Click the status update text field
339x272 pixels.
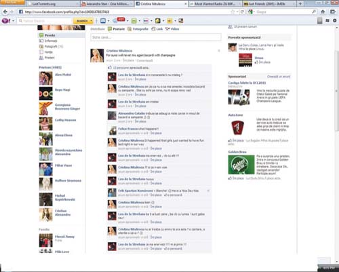156,37
